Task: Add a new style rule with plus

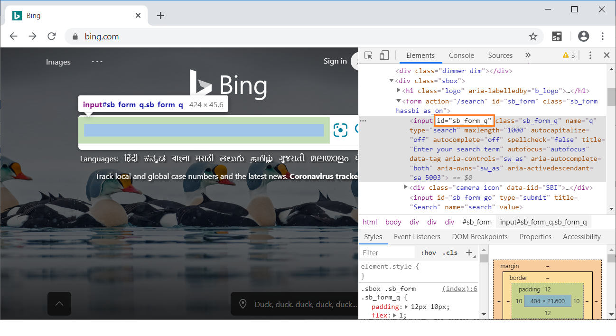Action: click(469, 252)
